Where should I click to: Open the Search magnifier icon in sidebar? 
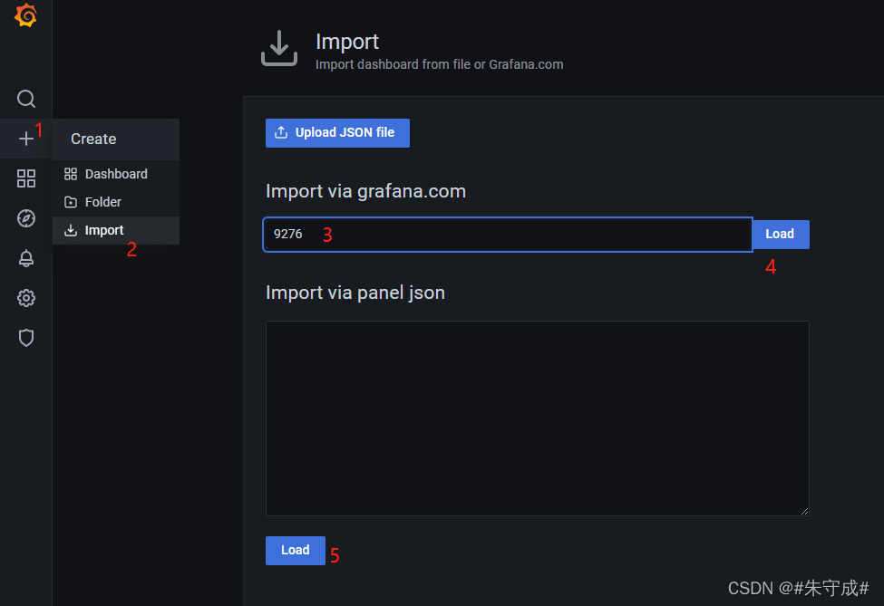26,99
